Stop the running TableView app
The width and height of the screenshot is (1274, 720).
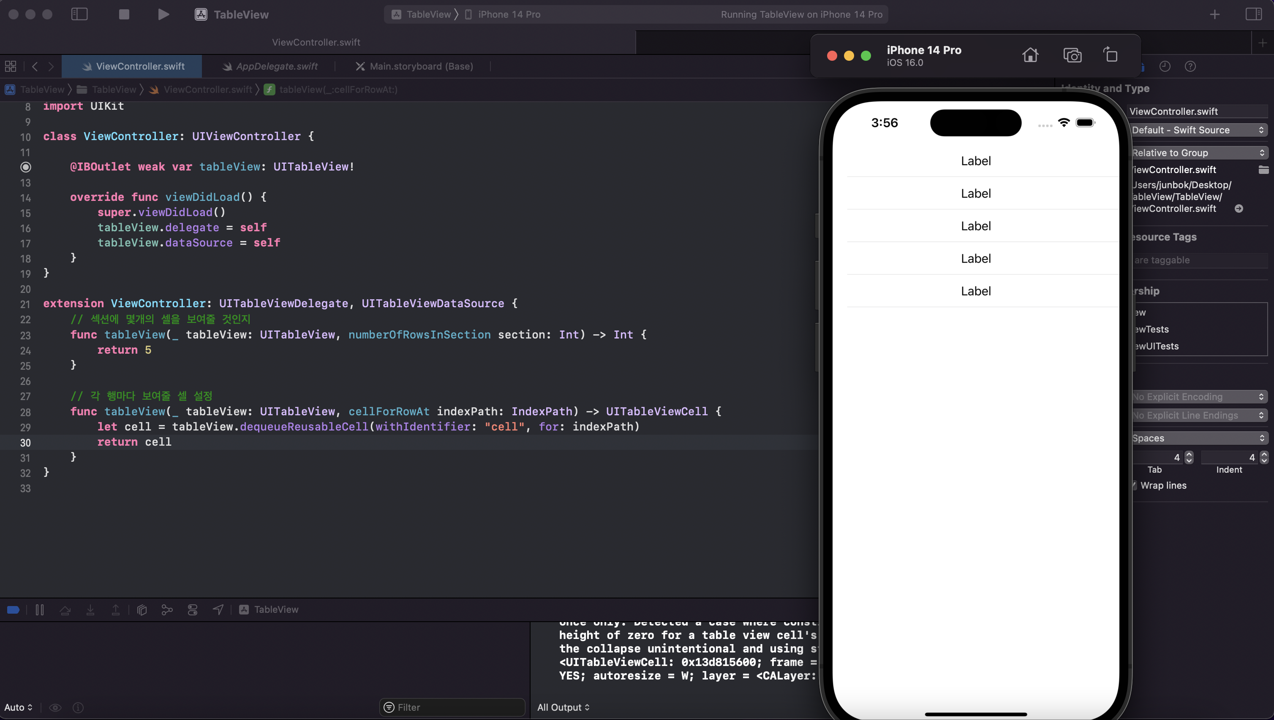point(124,14)
